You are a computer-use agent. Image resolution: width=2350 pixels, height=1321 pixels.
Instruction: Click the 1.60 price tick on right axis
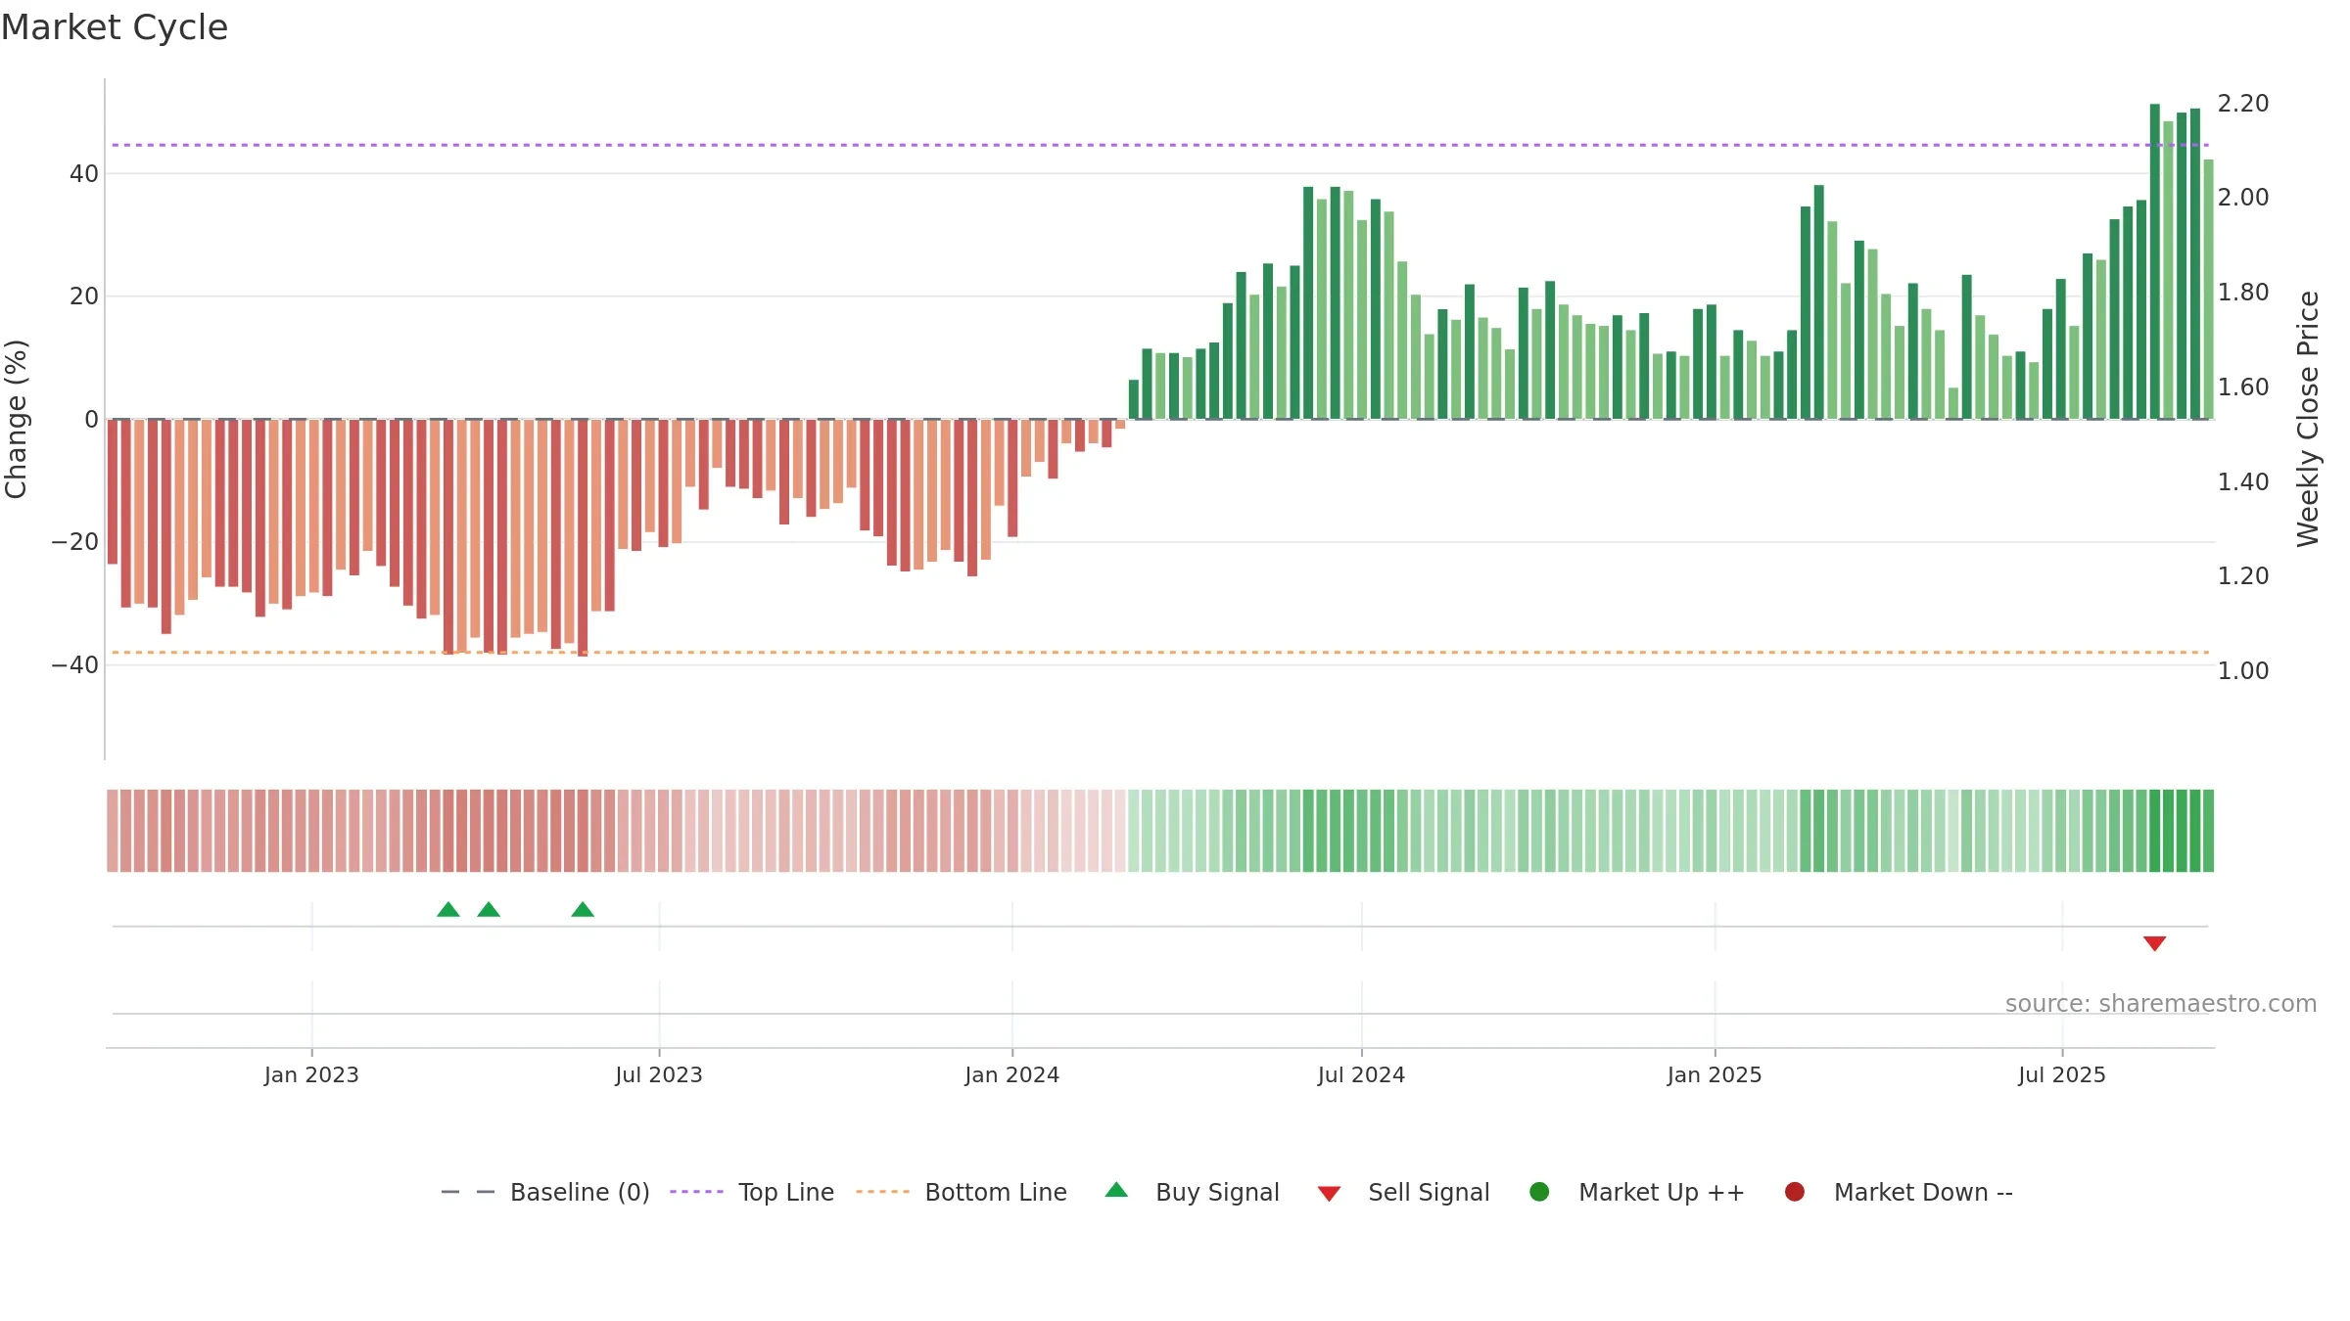tap(2243, 387)
